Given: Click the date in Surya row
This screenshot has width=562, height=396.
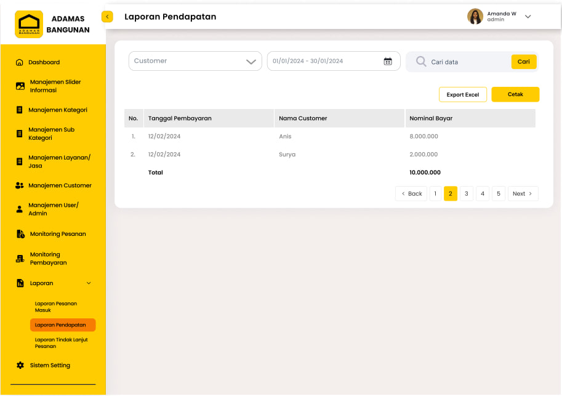Looking at the screenshot, I should (x=164, y=155).
